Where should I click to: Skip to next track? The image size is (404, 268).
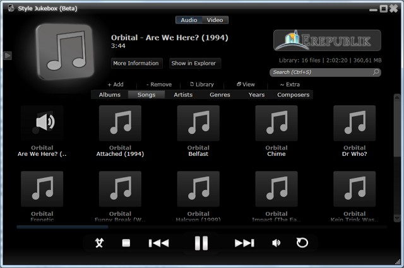click(x=244, y=243)
